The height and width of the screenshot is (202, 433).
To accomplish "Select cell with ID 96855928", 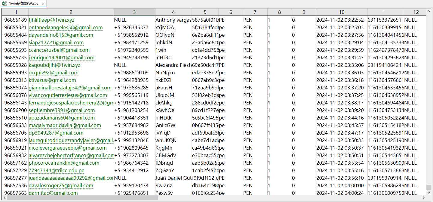I will point(16,65).
